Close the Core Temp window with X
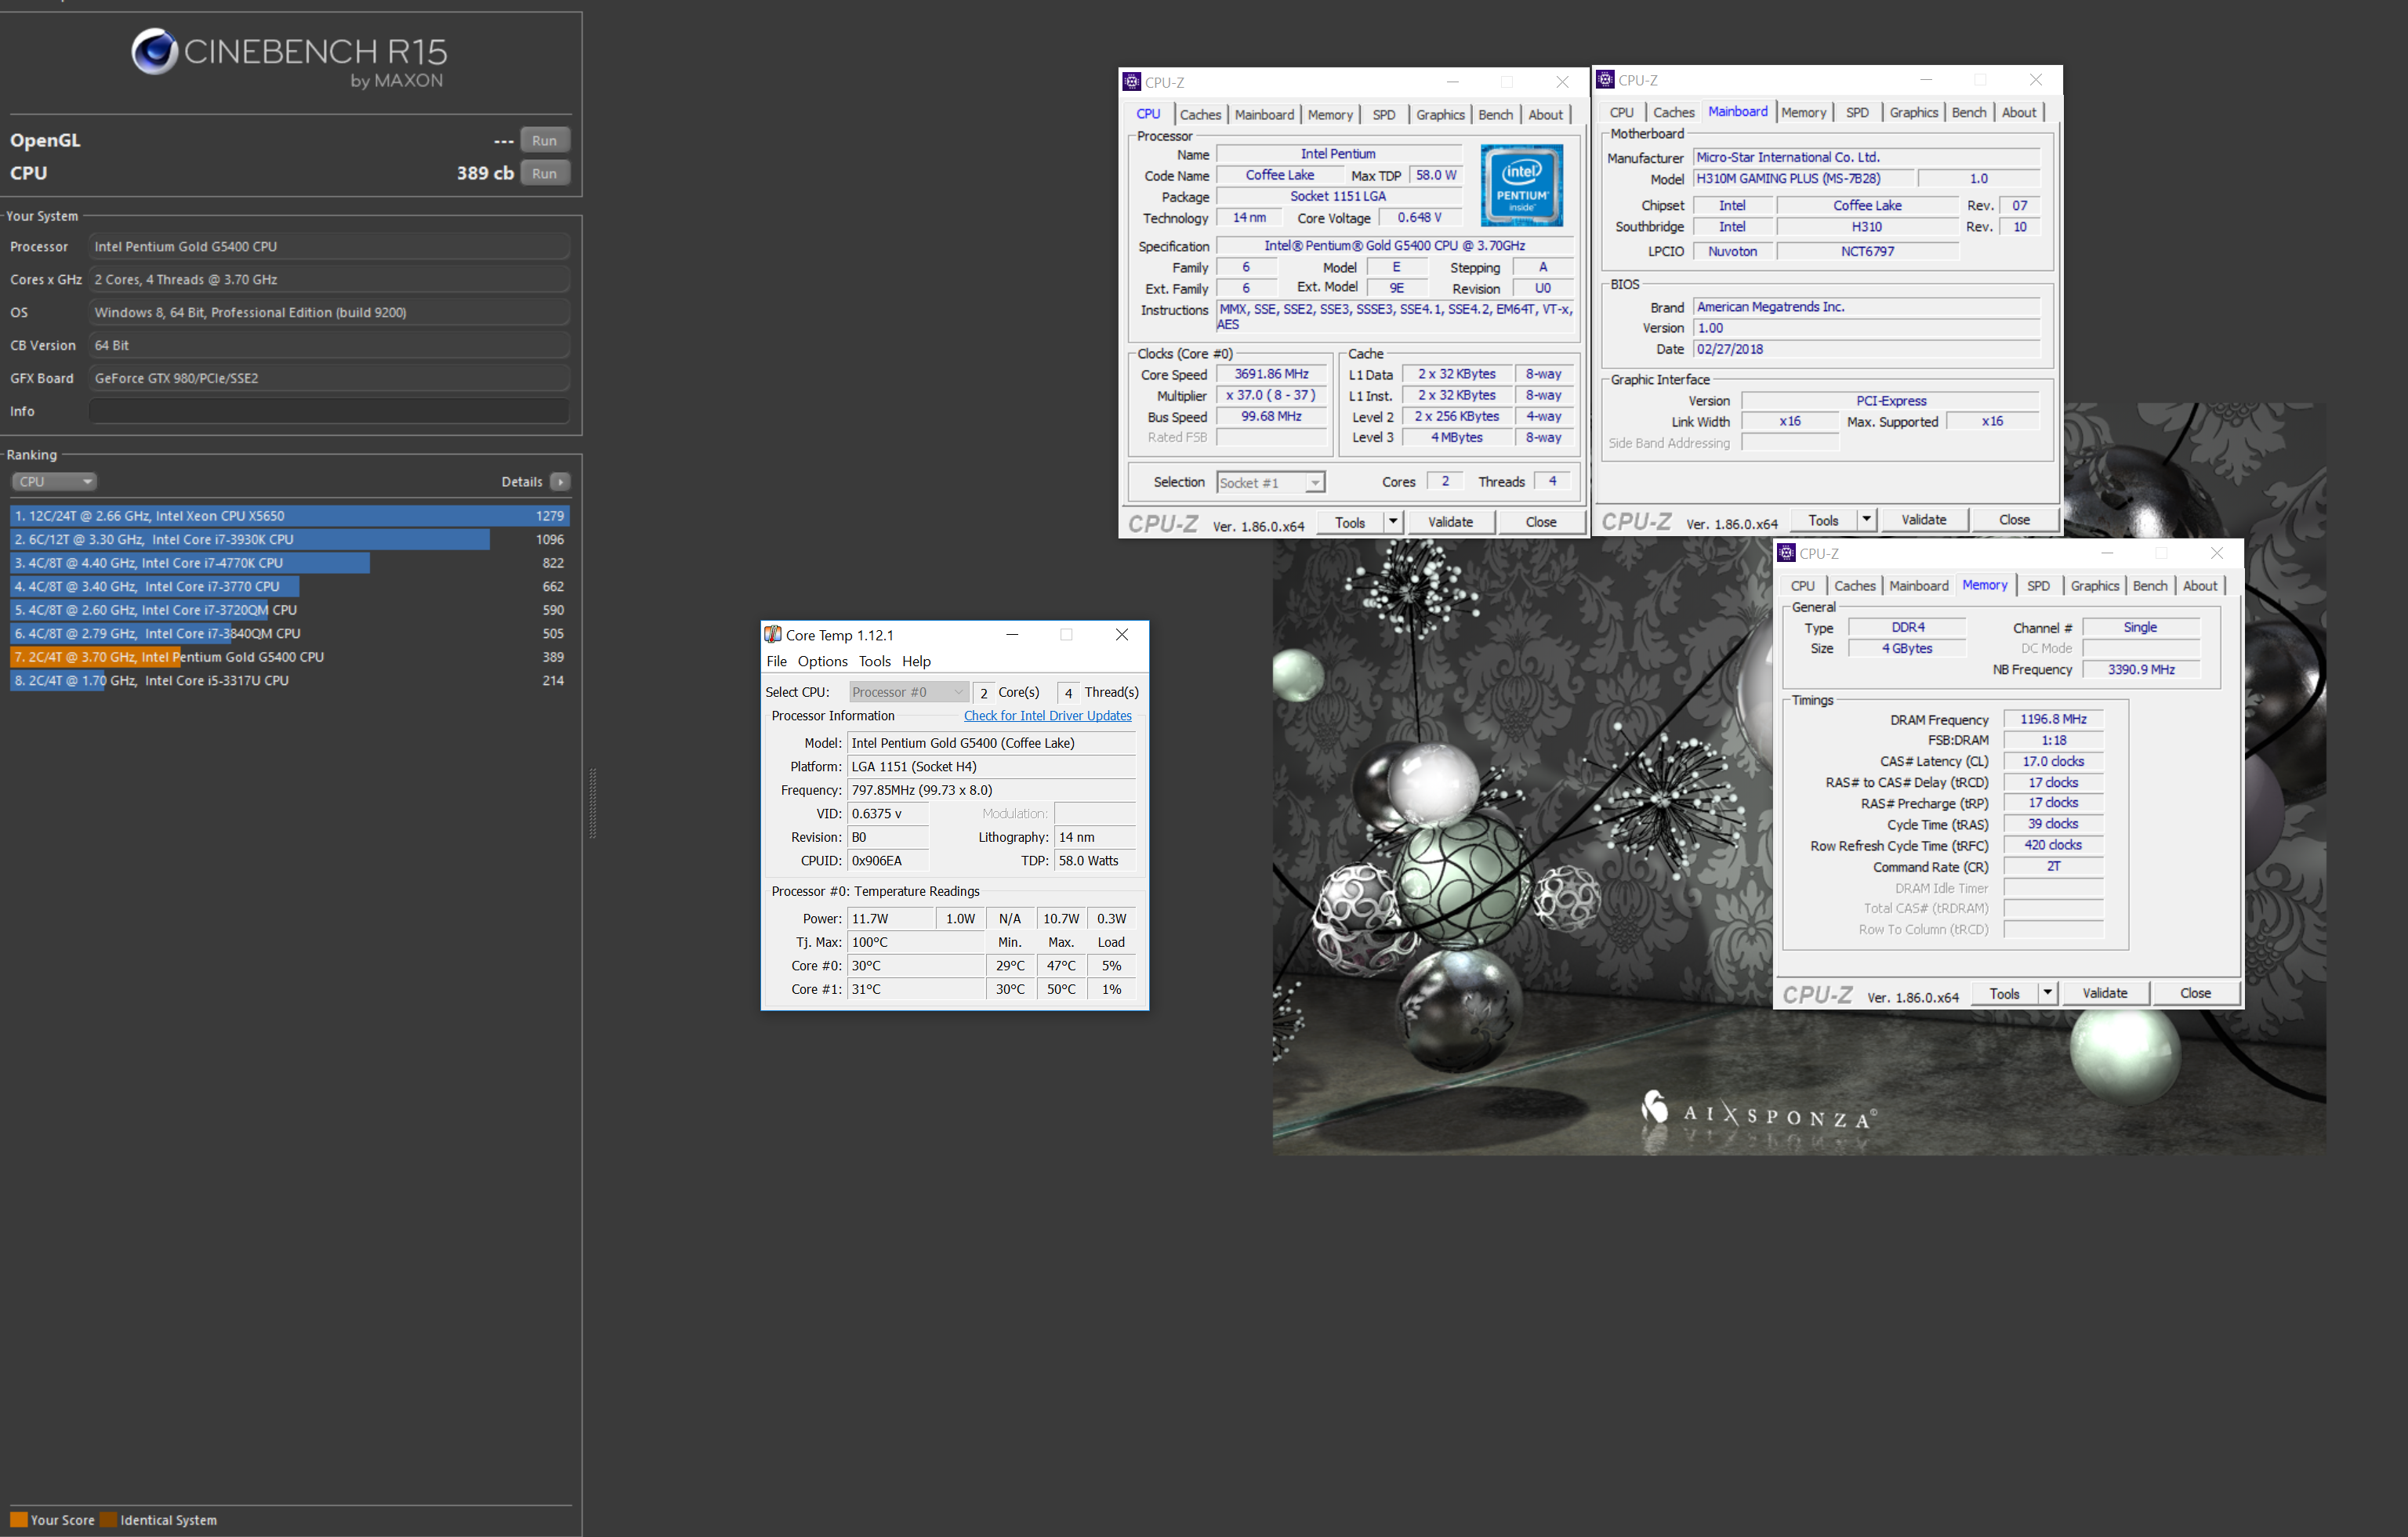This screenshot has width=2408, height=1537. 1121,635
